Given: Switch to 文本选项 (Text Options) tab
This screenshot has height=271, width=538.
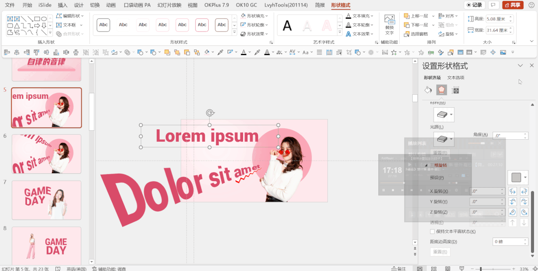Looking at the screenshot, I should pos(456,77).
